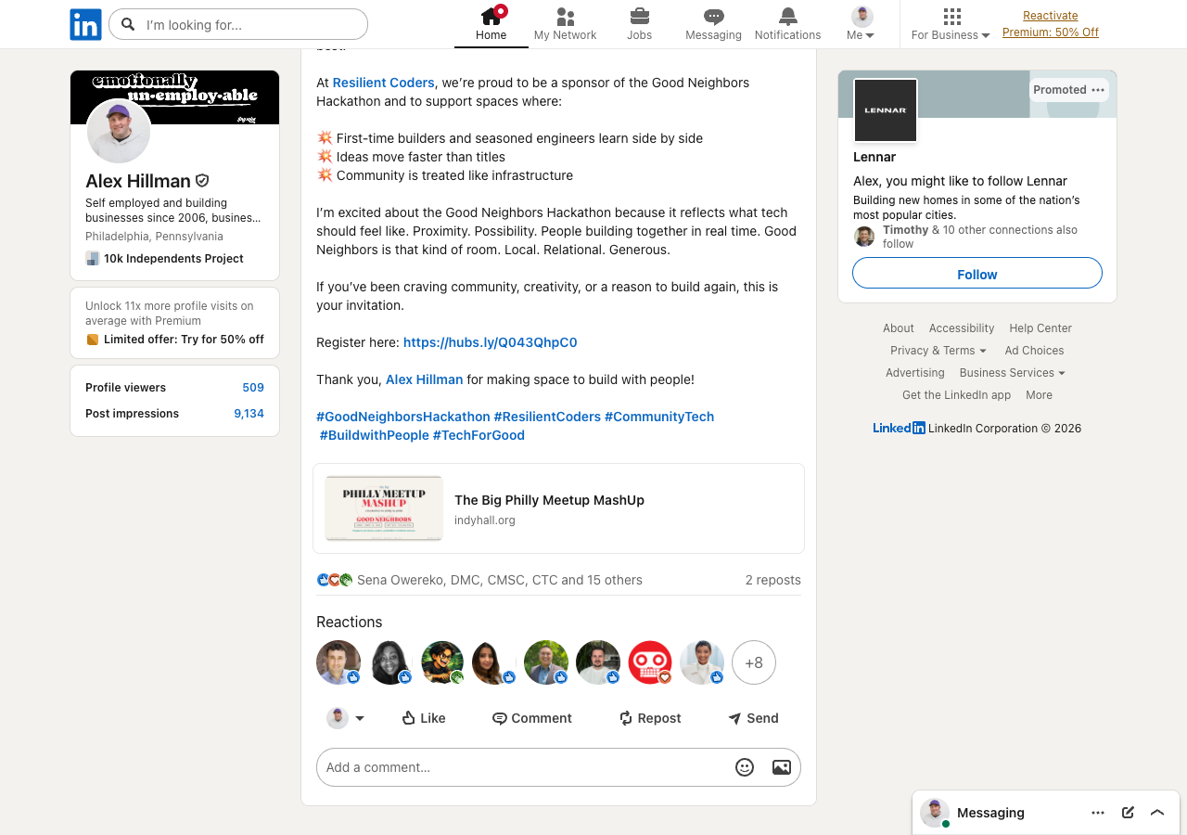Viewport: 1187px width, 835px height.
Task: Open the #BuildwithPeople hashtag
Action: [x=375, y=435]
